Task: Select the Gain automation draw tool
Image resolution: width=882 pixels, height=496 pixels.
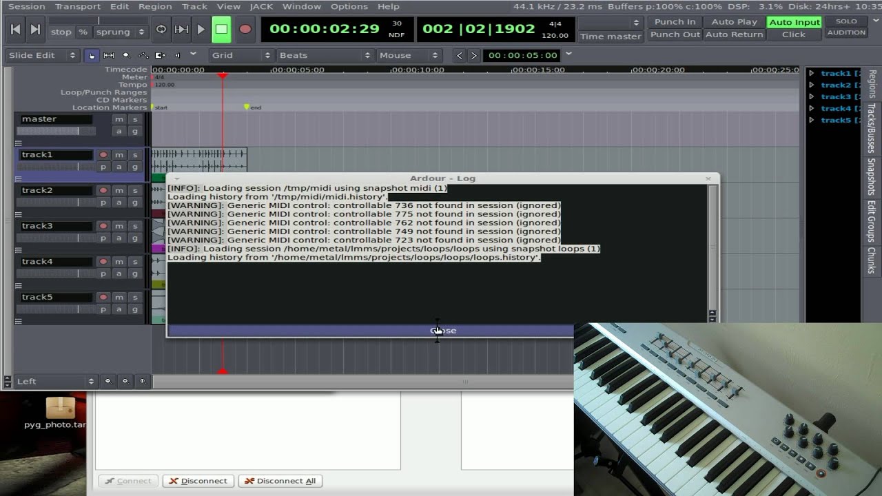Action: 143,55
